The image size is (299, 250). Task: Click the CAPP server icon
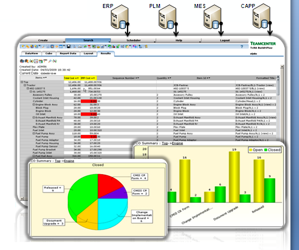(261, 16)
